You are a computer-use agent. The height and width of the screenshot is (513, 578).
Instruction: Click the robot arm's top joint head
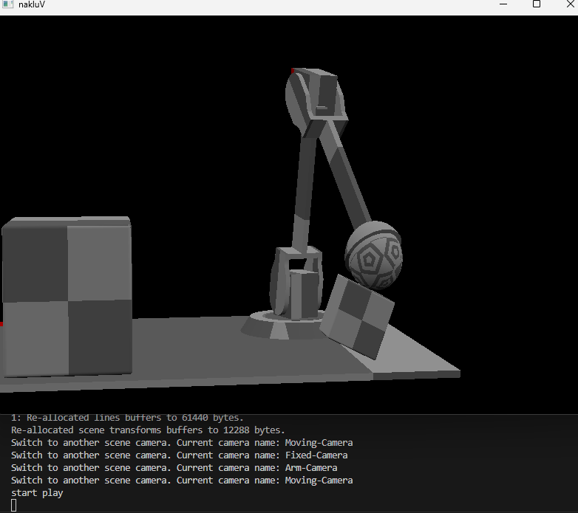click(x=316, y=94)
